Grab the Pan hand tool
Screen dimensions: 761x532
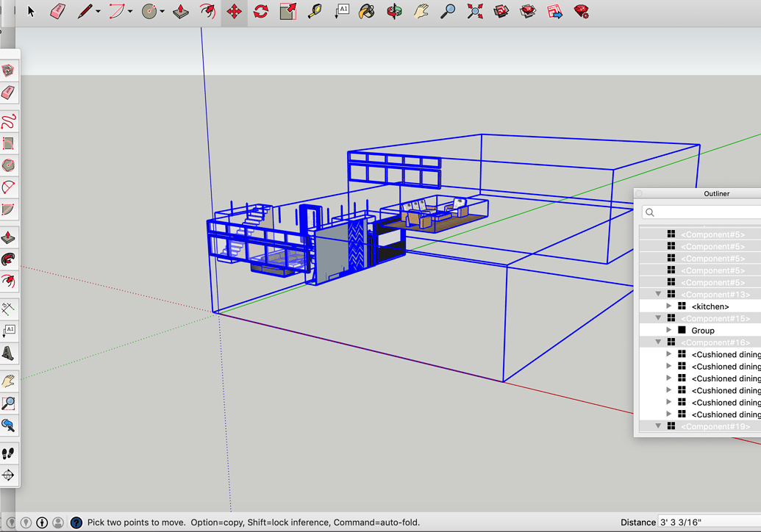coord(421,11)
